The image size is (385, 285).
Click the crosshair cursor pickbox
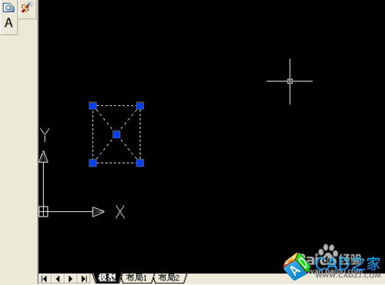pos(290,81)
